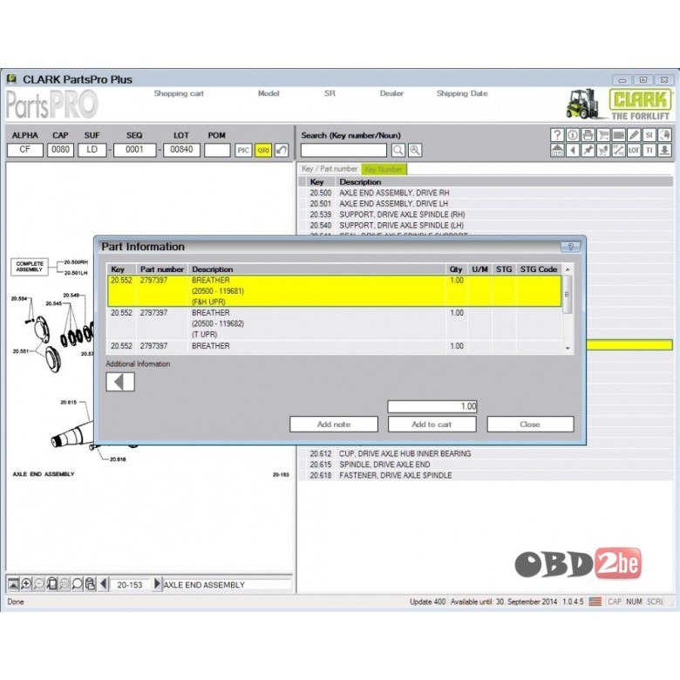The image size is (680, 680).
Task: Select the BREATHER (T UPR) row
Action: pos(334,323)
